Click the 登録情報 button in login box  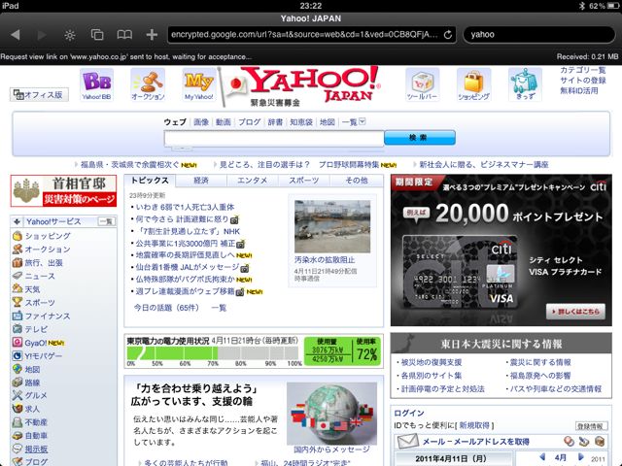pos(591,426)
